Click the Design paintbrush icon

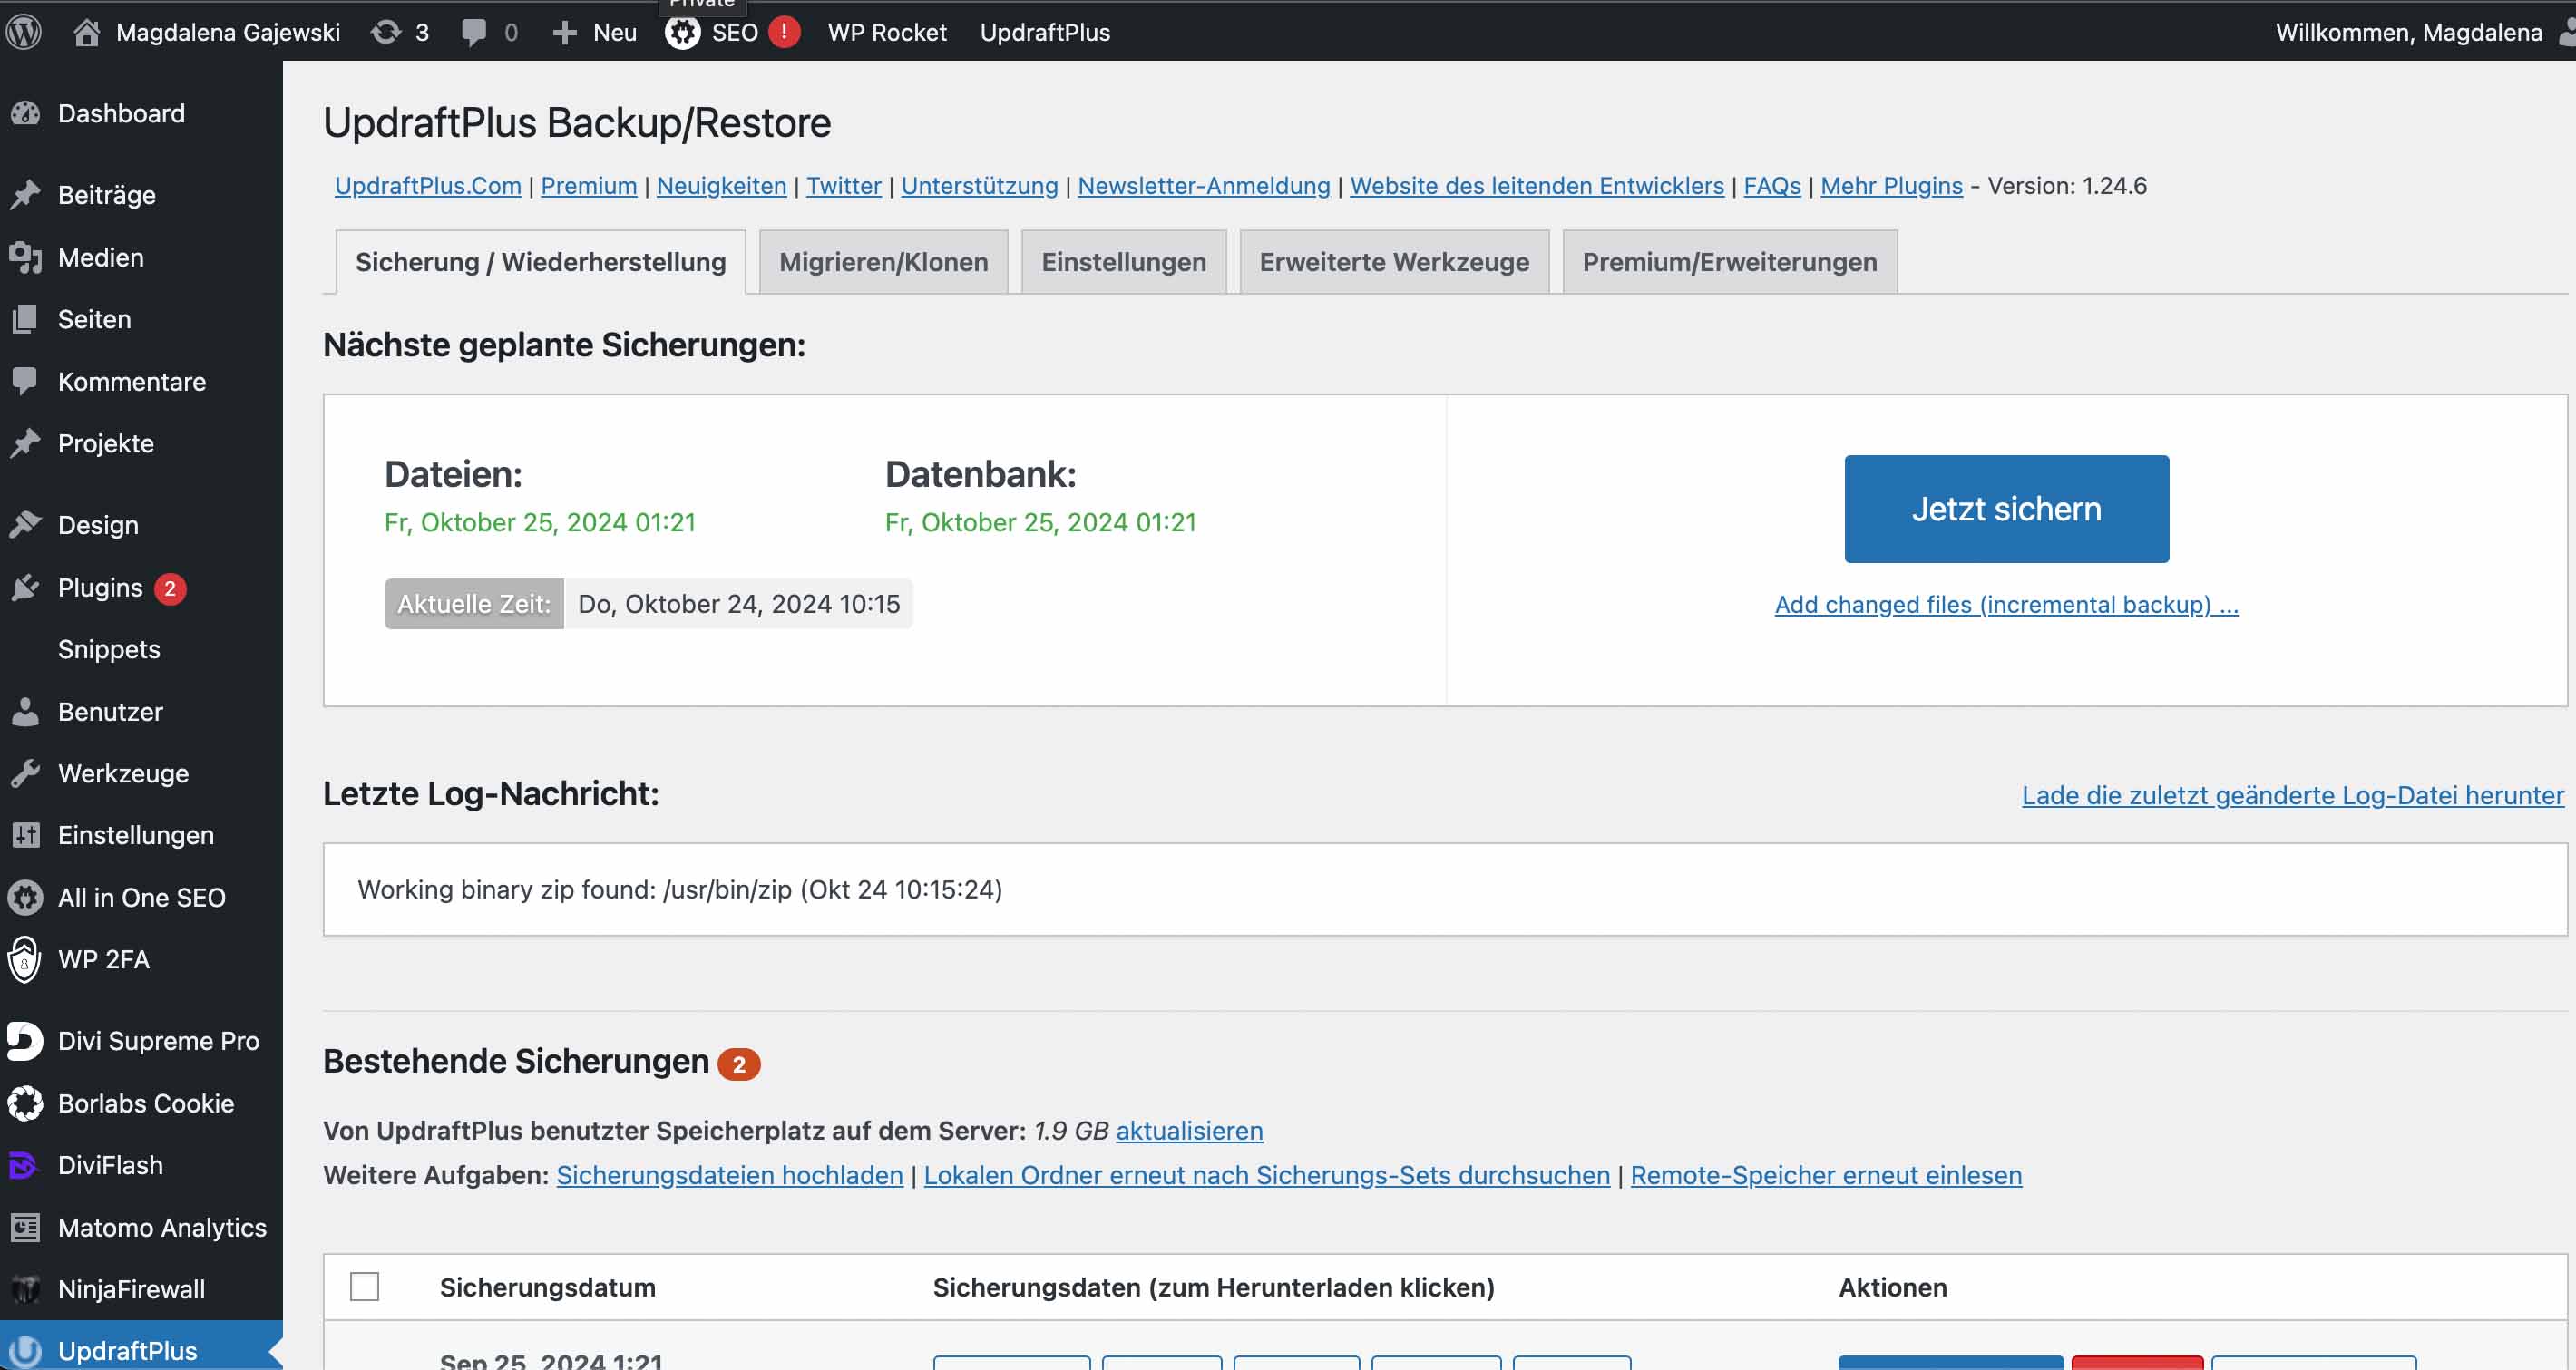click(25, 525)
